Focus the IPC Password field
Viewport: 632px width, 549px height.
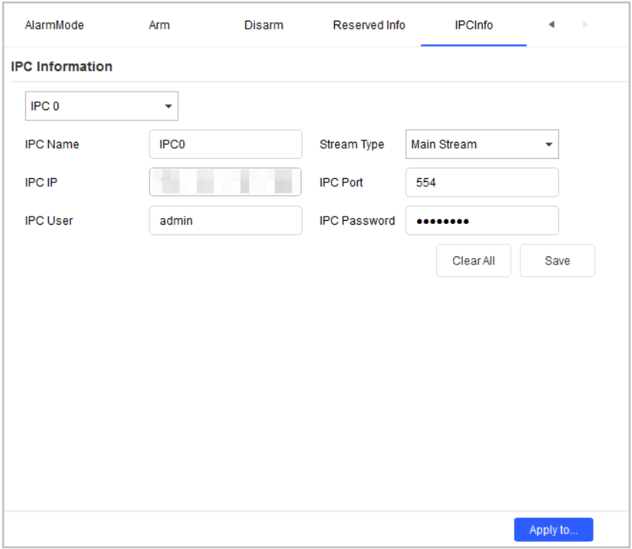pyautogui.click(x=482, y=220)
